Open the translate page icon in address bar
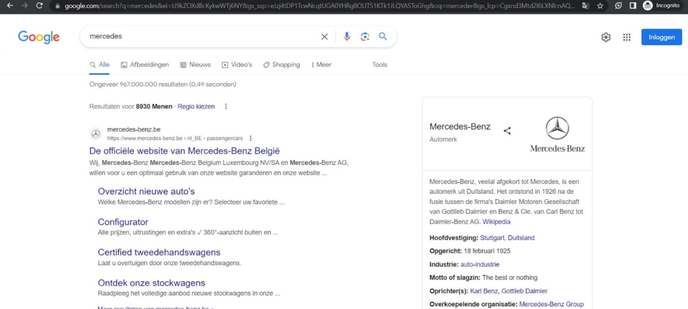 585,5
